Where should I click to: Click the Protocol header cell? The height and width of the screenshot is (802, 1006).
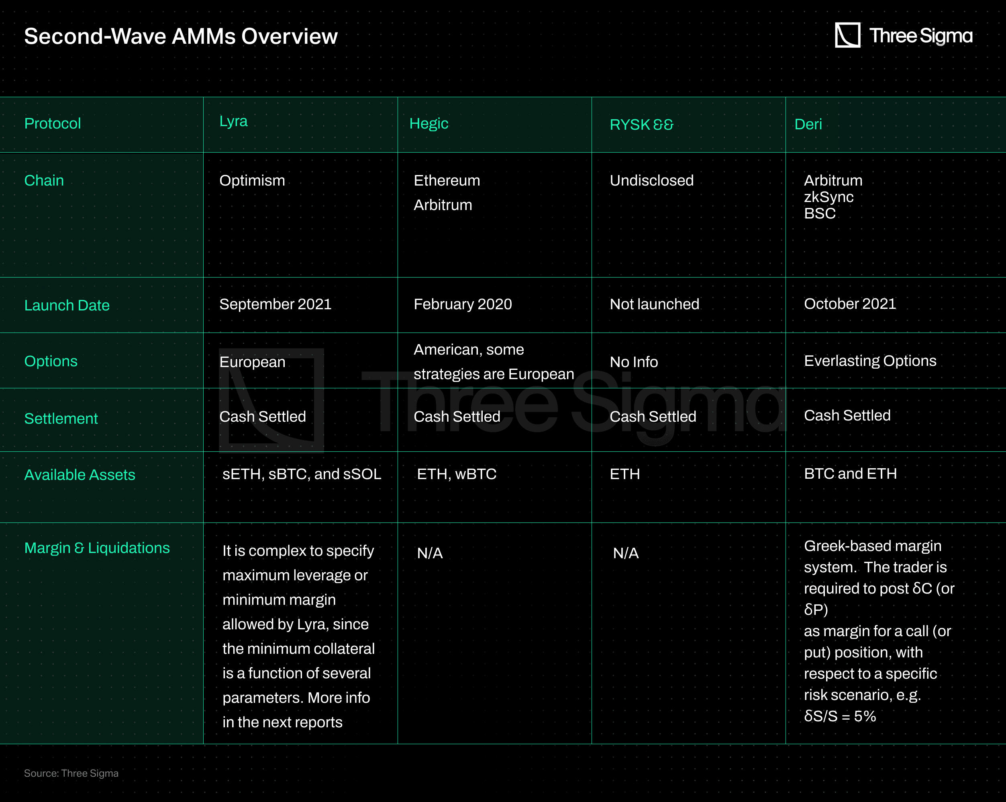point(52,124)
